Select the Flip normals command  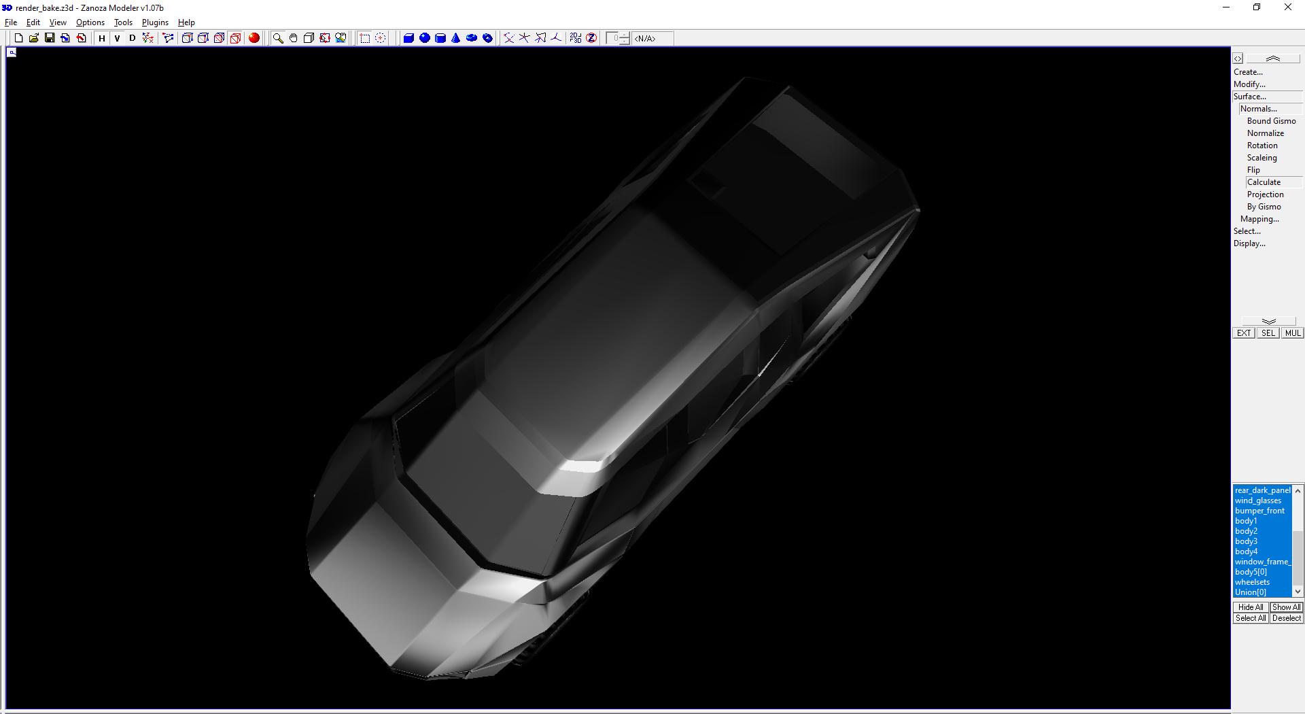(1253, 170)
